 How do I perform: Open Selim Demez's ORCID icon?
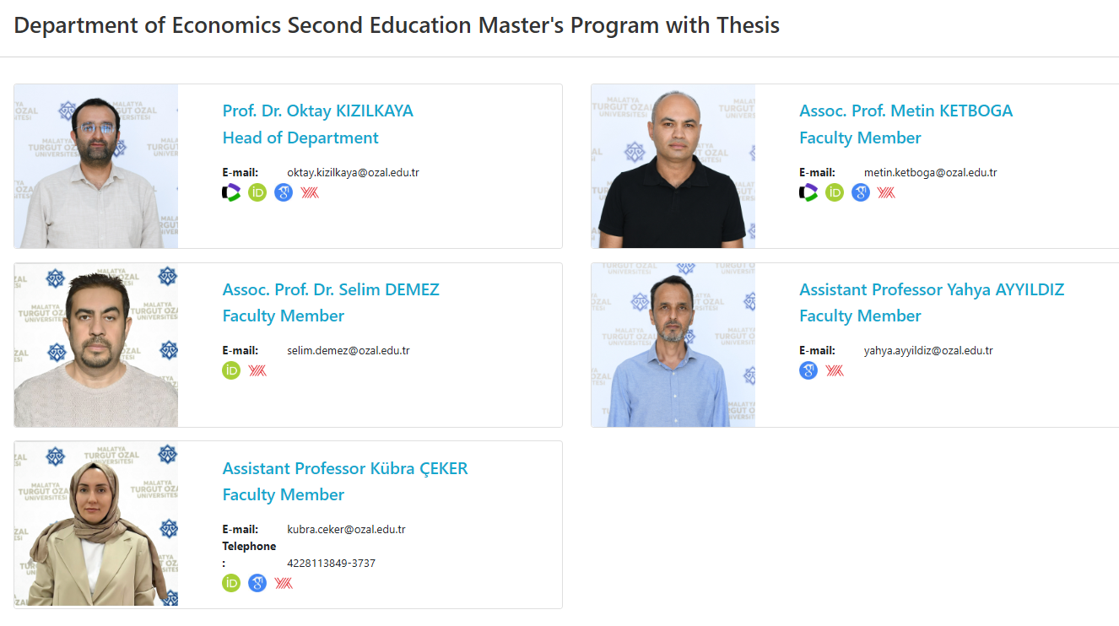click(231, 370)
